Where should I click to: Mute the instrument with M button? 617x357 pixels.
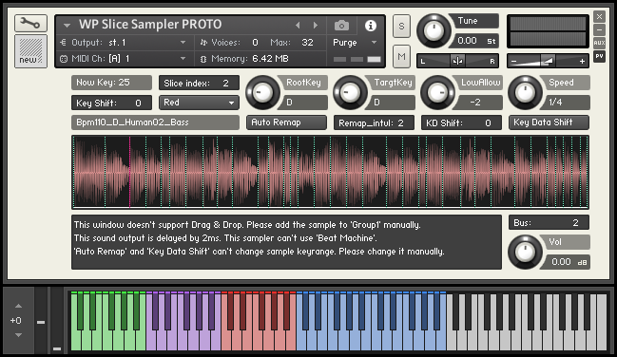pos(401,57)
